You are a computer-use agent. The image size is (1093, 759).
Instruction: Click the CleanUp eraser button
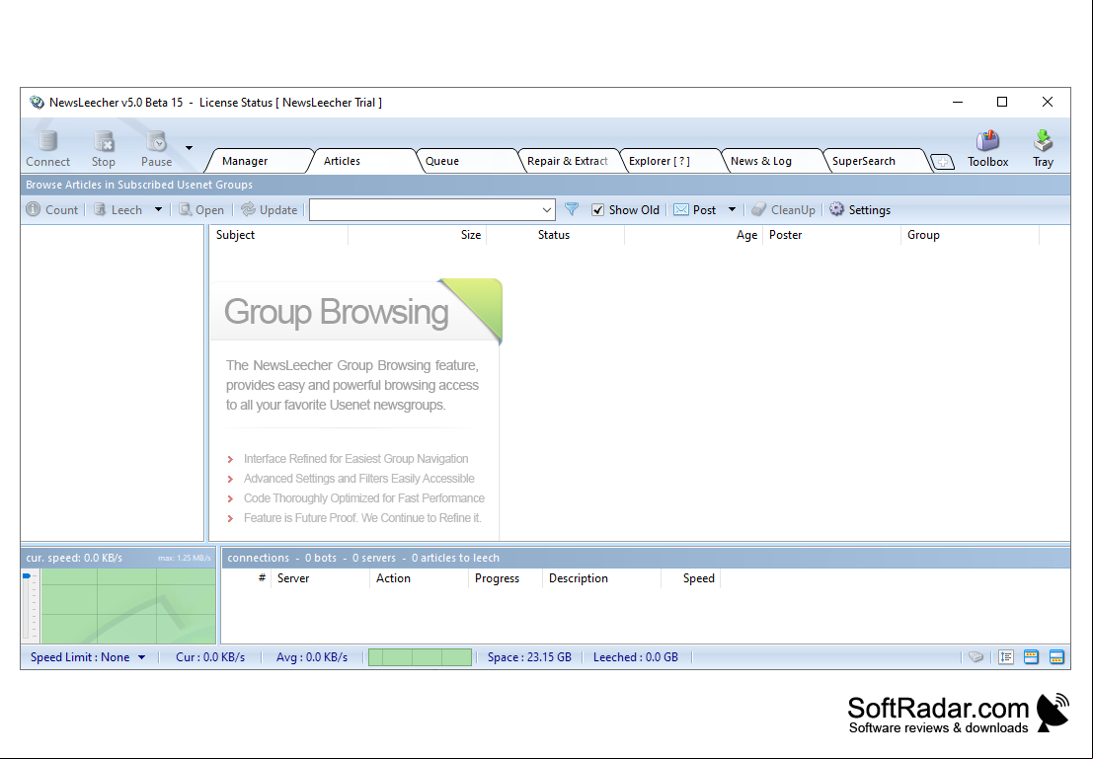point(784,210)
